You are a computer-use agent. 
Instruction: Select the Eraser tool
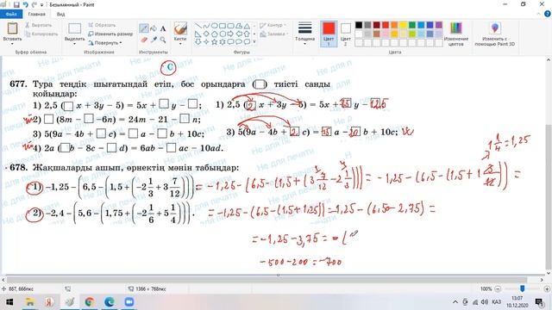click(x=144, y=40)
